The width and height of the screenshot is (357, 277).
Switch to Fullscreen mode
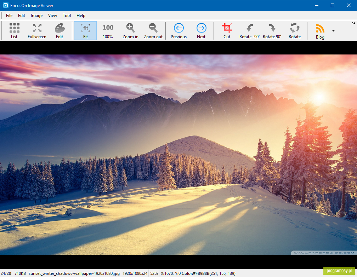click(x=37, y=31)
